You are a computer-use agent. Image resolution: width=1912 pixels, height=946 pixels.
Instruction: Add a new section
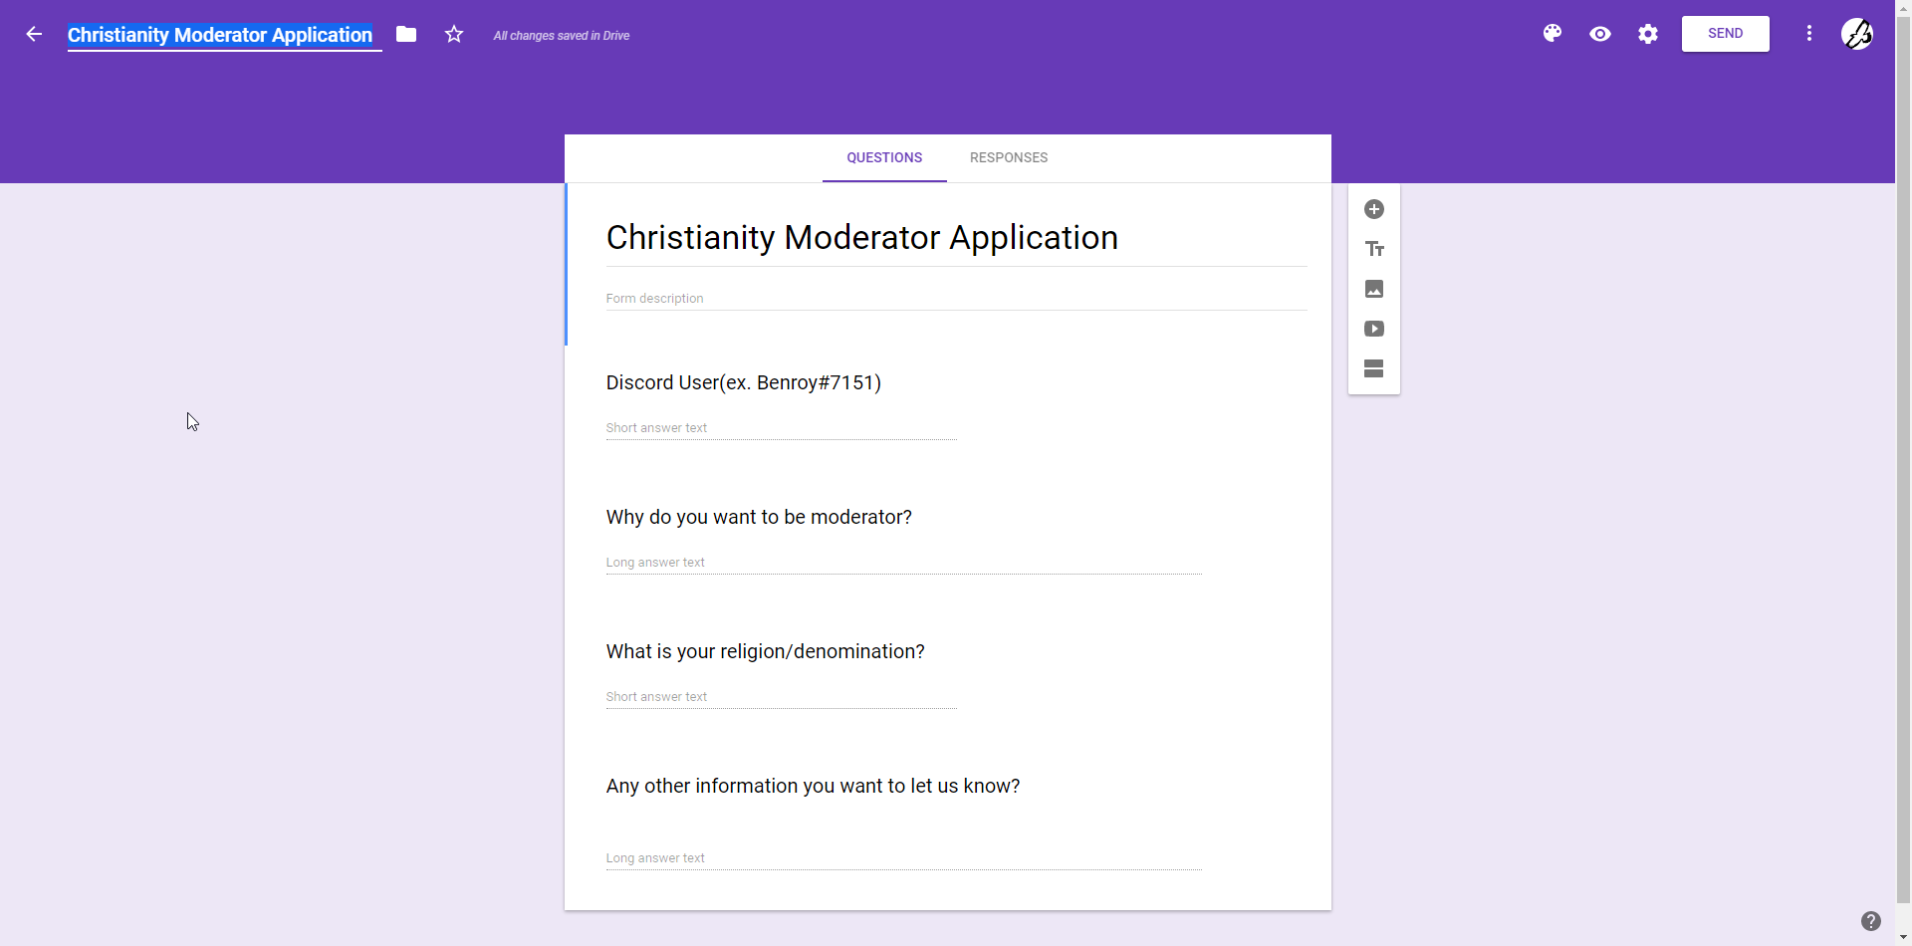pyautogui.click(x=1374, y=368)
